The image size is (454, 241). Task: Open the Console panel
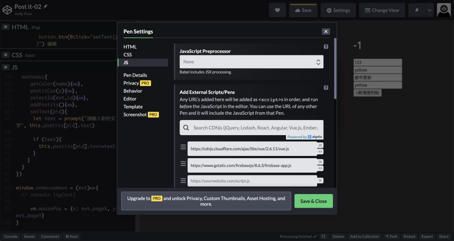click(x=11, y=237)
